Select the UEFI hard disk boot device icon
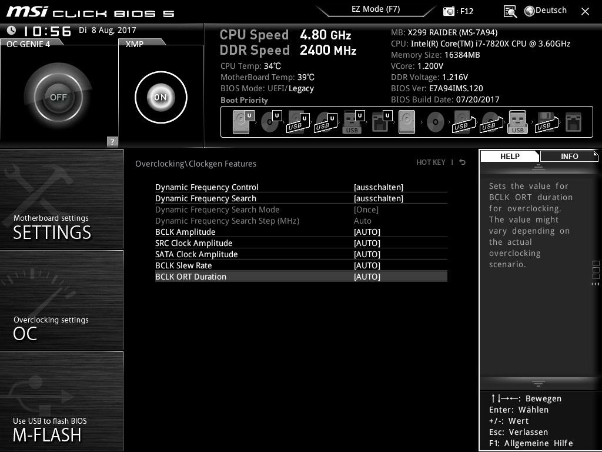602x452 pixels. (243, 122)
